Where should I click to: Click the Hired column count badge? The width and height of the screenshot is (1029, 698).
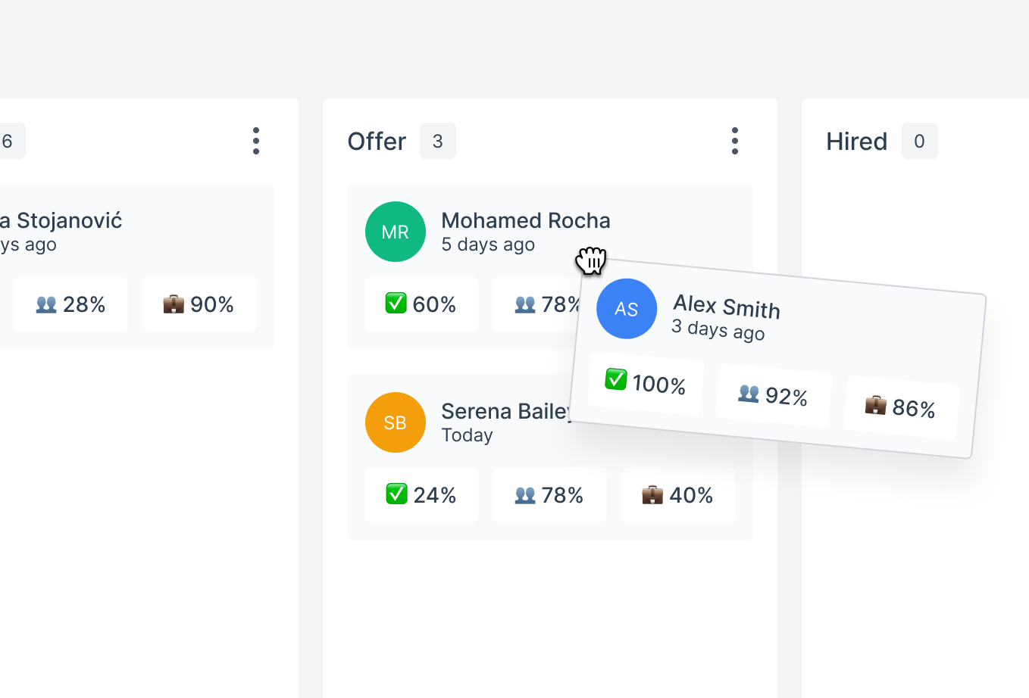919,142
